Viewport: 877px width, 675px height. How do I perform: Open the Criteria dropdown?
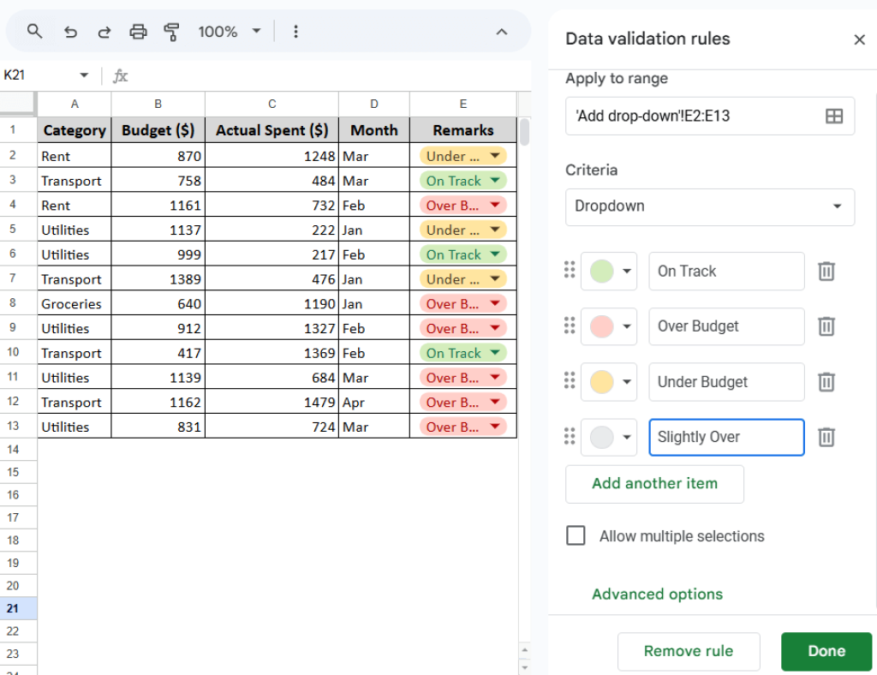[x=709, y=206]
